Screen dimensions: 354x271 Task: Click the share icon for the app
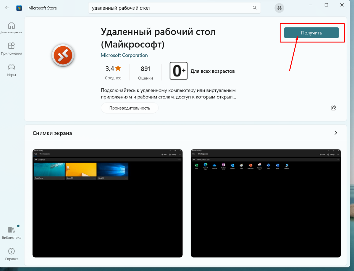334,108
